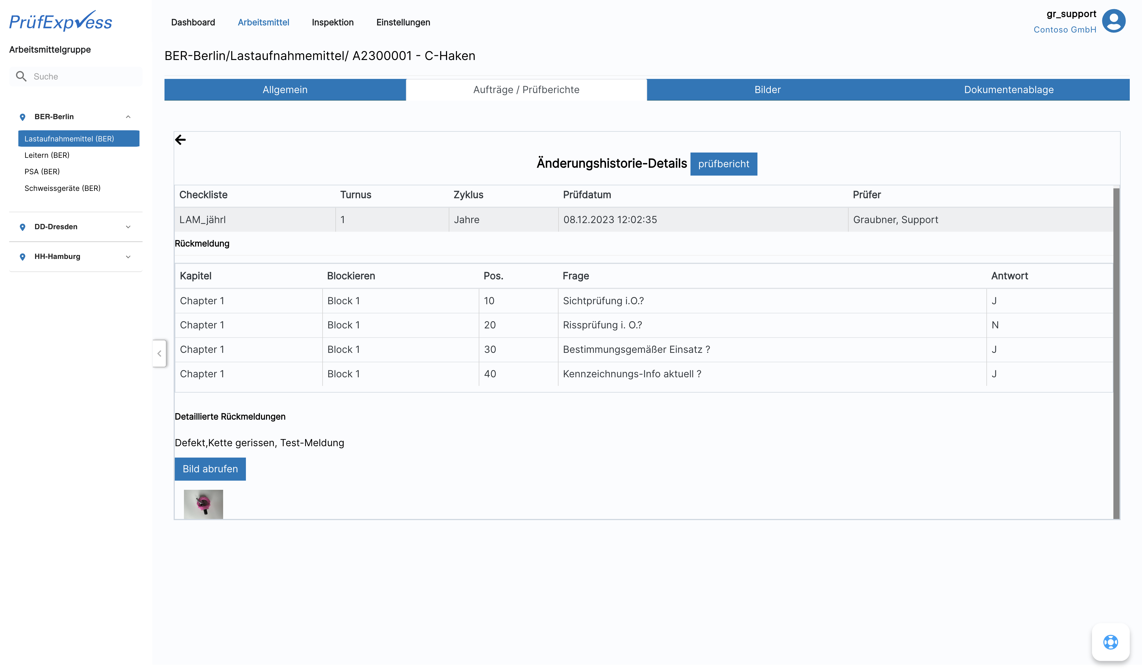Image resolution: width=1142 pixels, height=669 pixels.
Task: Switch to the Bilder tab
Action: [x=767, y=90]
